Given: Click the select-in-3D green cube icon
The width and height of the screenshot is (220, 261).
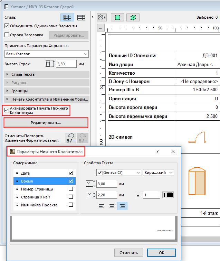Looking at the screenshot, I should (133, 18).
